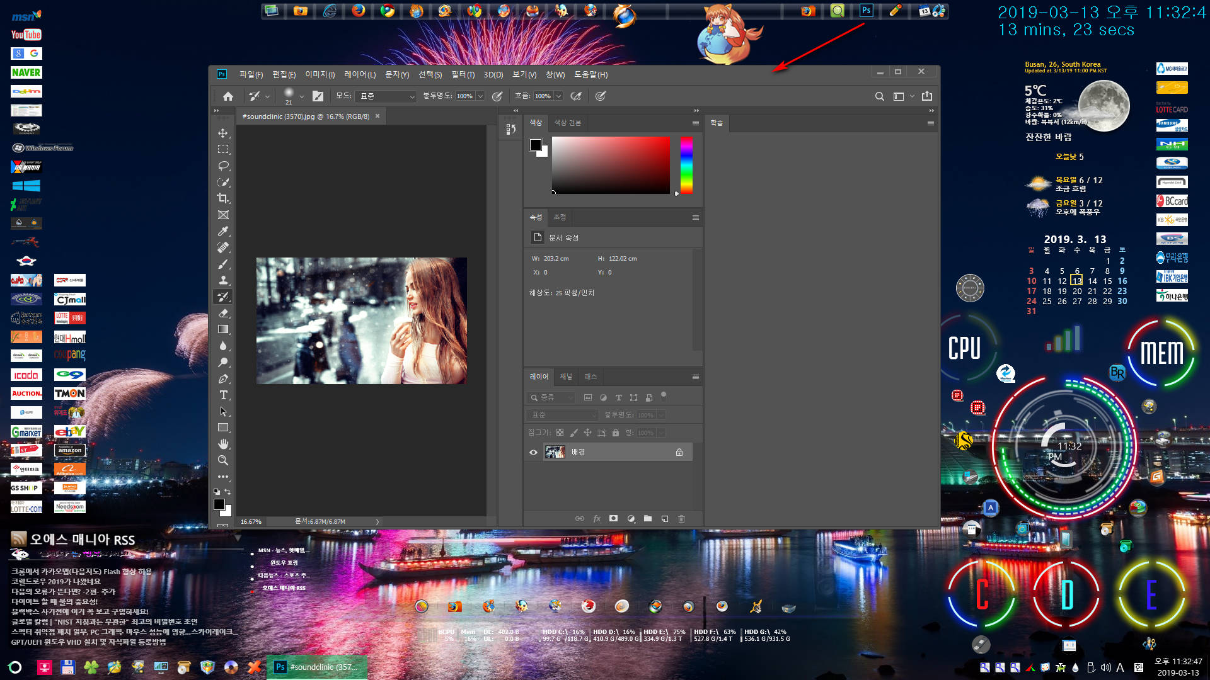Delete layer with trash icon
Image resolution: width=1210 pixels, height=680 pixels.
click(681, 519)
